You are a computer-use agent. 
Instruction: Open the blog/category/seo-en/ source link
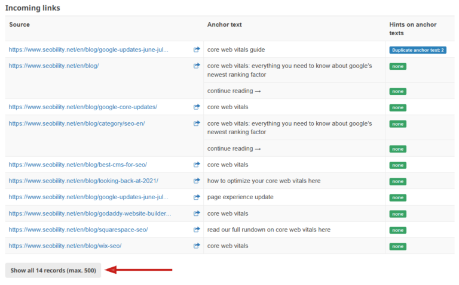76,123
